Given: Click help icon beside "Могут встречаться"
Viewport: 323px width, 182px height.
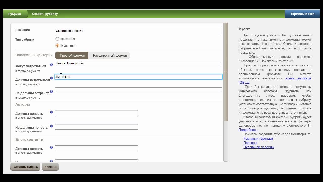Looking at the screenshot, I should coord(51,65).
